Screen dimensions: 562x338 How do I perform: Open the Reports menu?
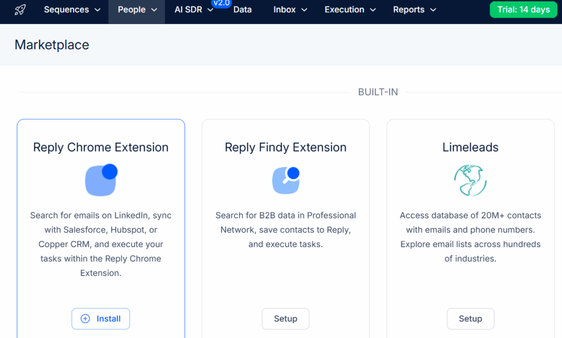[414, 10]
